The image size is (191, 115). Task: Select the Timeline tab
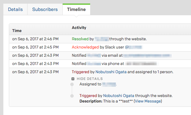click(76, 9)
